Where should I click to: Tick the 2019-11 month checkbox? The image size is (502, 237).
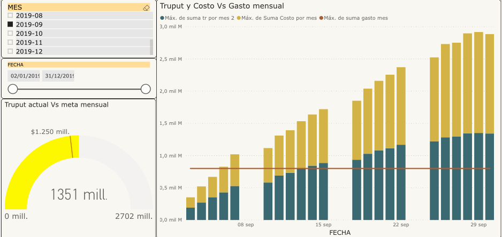click(x=10, y=42)
